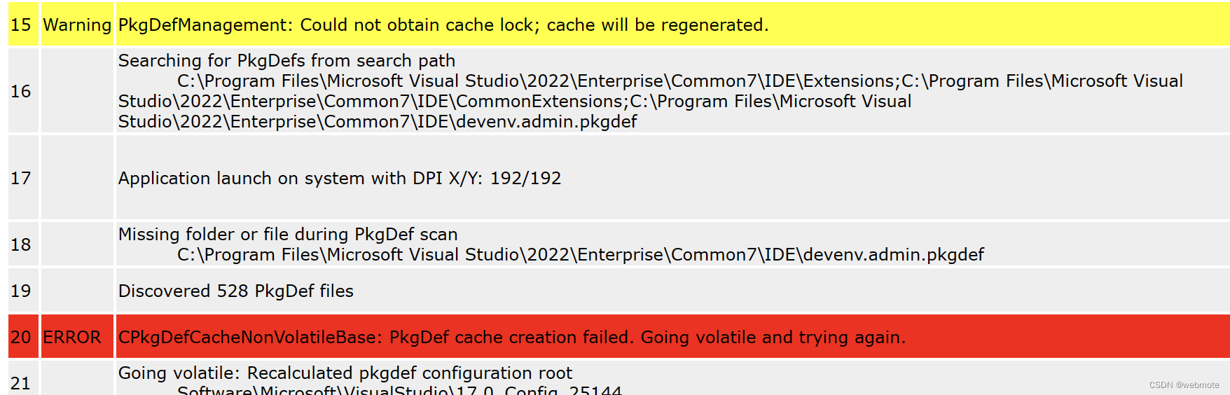The width and height of the screenshot is (1230, 395).
Task: Select row number 15 cell
Action: (x=21, y=25)
